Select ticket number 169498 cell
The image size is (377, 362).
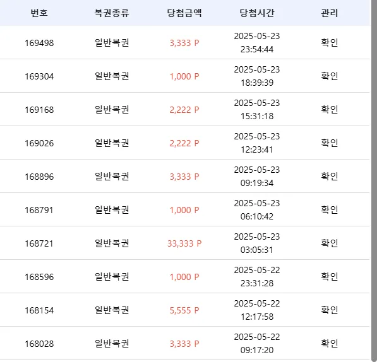point(39,43)
